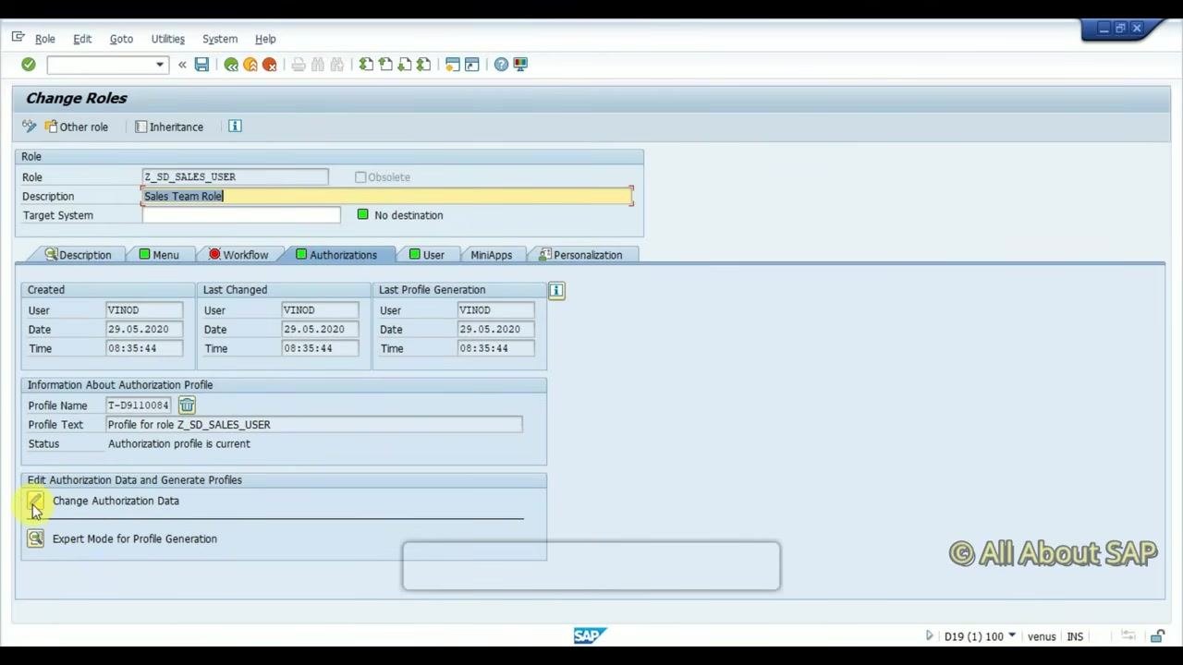Click the green No destination status indicator
This screenshot has height=665, width=1183.
(x=362, y=214)
